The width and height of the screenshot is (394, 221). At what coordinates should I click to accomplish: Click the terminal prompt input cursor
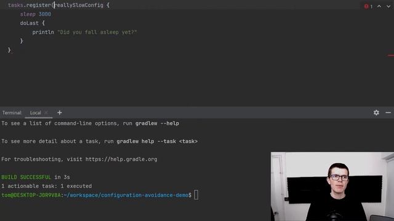click(196, 195)
